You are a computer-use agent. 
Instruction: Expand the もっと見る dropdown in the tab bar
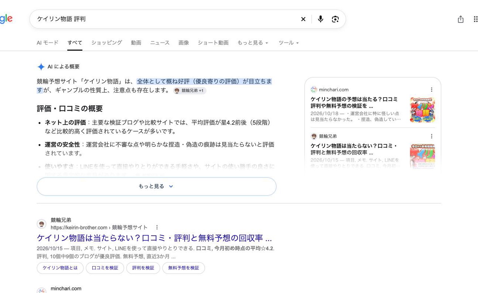click(x=253, y=43)
